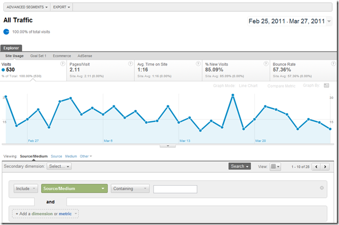Screen dimensions: 339x225
Task: Switch to the Ecommerce tab
Action: click(62, 56)
